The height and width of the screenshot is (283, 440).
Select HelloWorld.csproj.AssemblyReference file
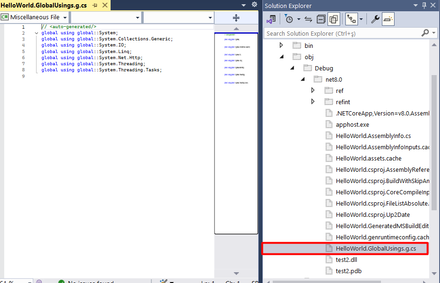382,170
